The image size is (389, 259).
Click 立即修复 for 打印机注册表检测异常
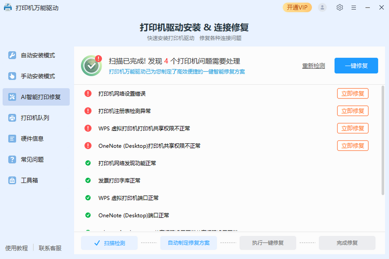click(353, 111)
